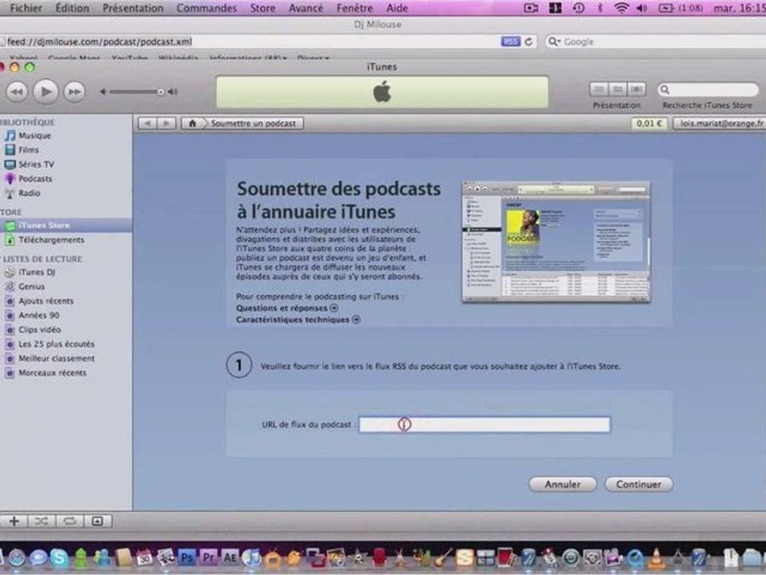Click the Annuler button
The height and width of the screenshot is (575, 766).
coord(563,484)
